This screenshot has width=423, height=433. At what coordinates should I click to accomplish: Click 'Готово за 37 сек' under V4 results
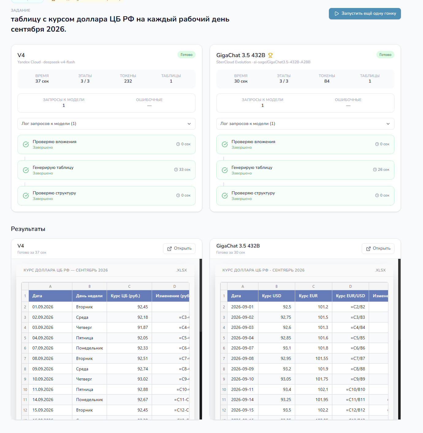coord(32,252)
